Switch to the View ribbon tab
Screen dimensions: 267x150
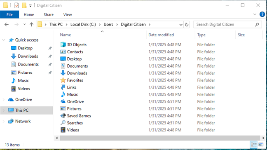tap(68, 15)
